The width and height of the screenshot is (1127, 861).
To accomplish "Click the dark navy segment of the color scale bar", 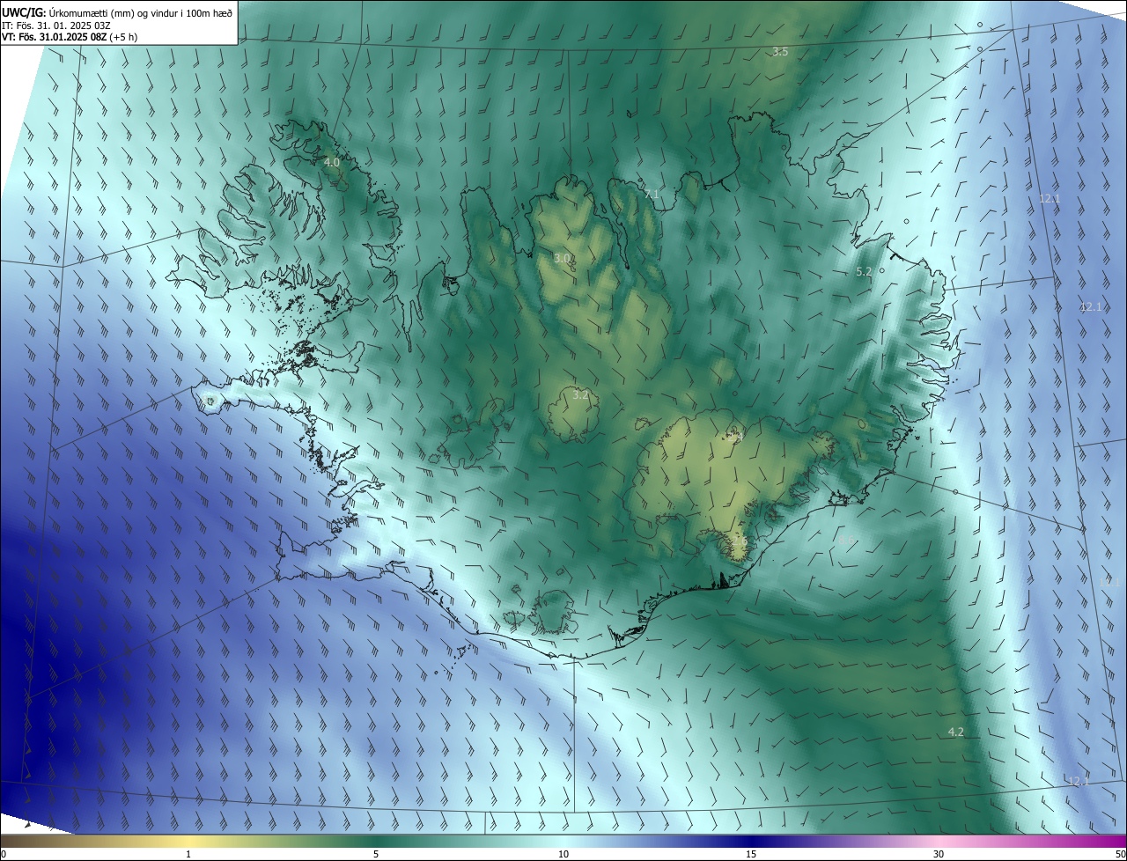I will (751, 841).
